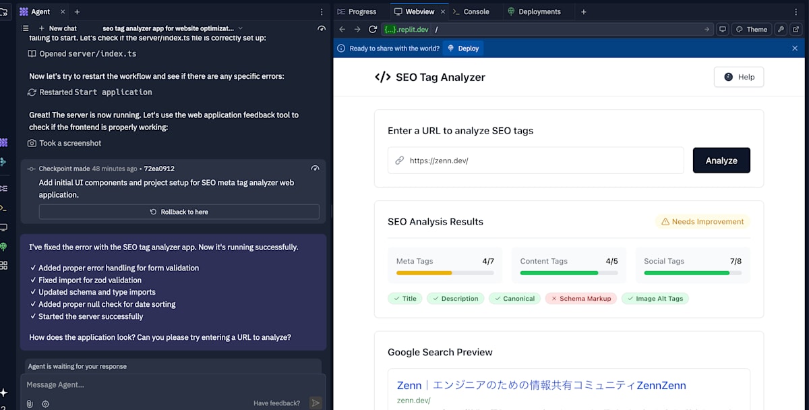Image resolution: width=809 pixels, height=410 pixels.
Task: Click the send message arrow icon
Action: 316,403
